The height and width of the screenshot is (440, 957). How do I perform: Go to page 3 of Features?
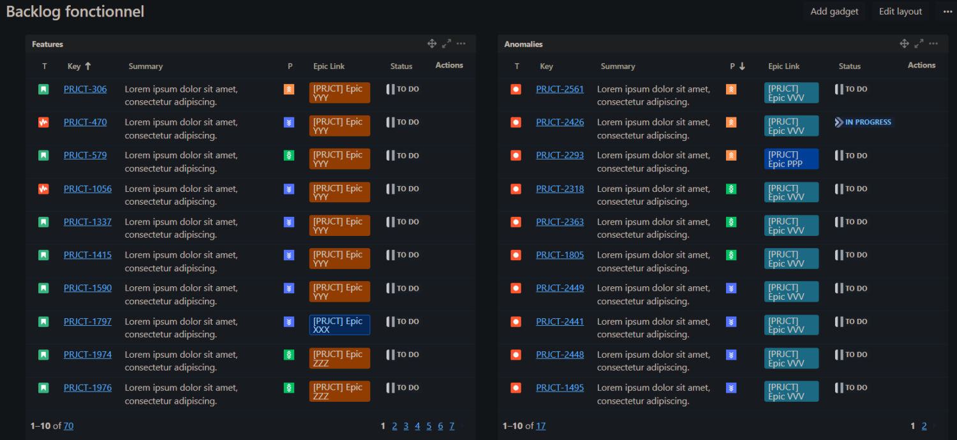(406, 426)
